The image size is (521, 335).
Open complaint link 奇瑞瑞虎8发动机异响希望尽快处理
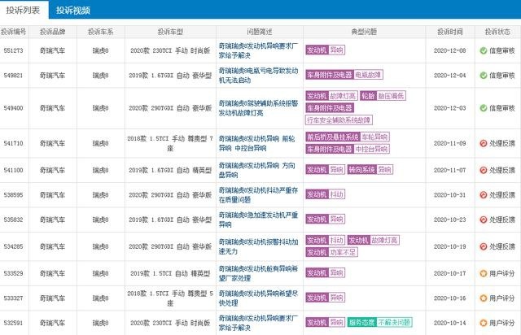tap(259, 298)
